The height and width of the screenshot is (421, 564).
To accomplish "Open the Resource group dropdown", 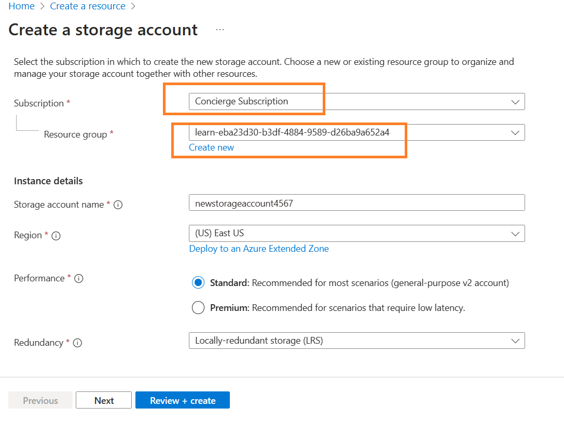I will 356,132.
